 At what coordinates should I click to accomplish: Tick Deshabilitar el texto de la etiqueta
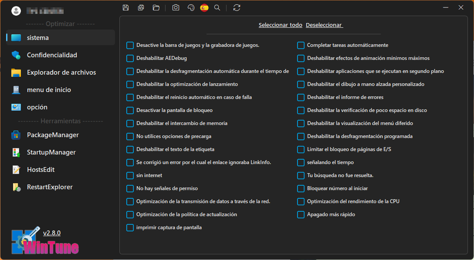(x=130, y=149)
